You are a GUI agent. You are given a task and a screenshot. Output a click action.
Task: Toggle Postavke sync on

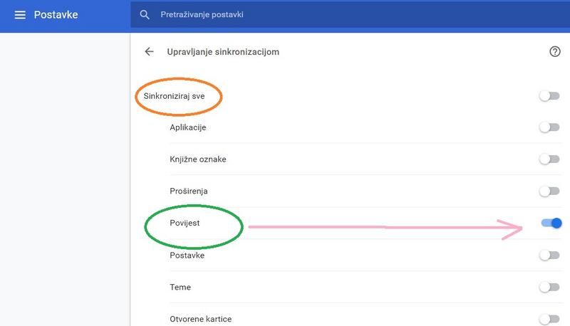coord(549,256)
